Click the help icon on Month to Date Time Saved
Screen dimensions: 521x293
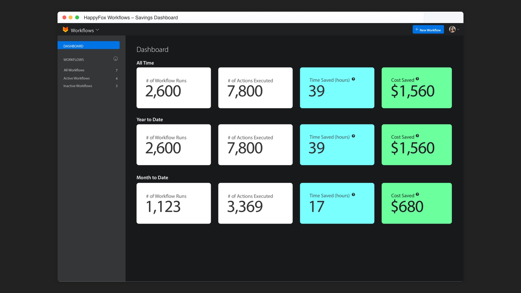pos(353,195)
